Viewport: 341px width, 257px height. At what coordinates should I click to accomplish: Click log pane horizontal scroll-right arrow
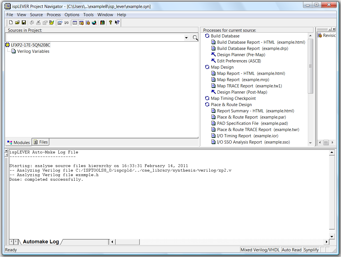pyautogui.click(x=327, y=242)
